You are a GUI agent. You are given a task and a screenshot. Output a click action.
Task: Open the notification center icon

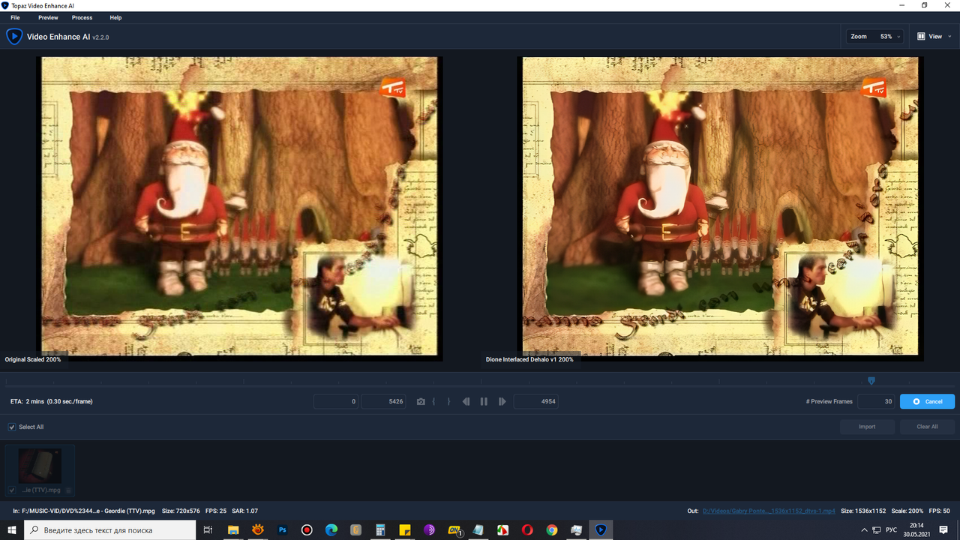[943, 529]
